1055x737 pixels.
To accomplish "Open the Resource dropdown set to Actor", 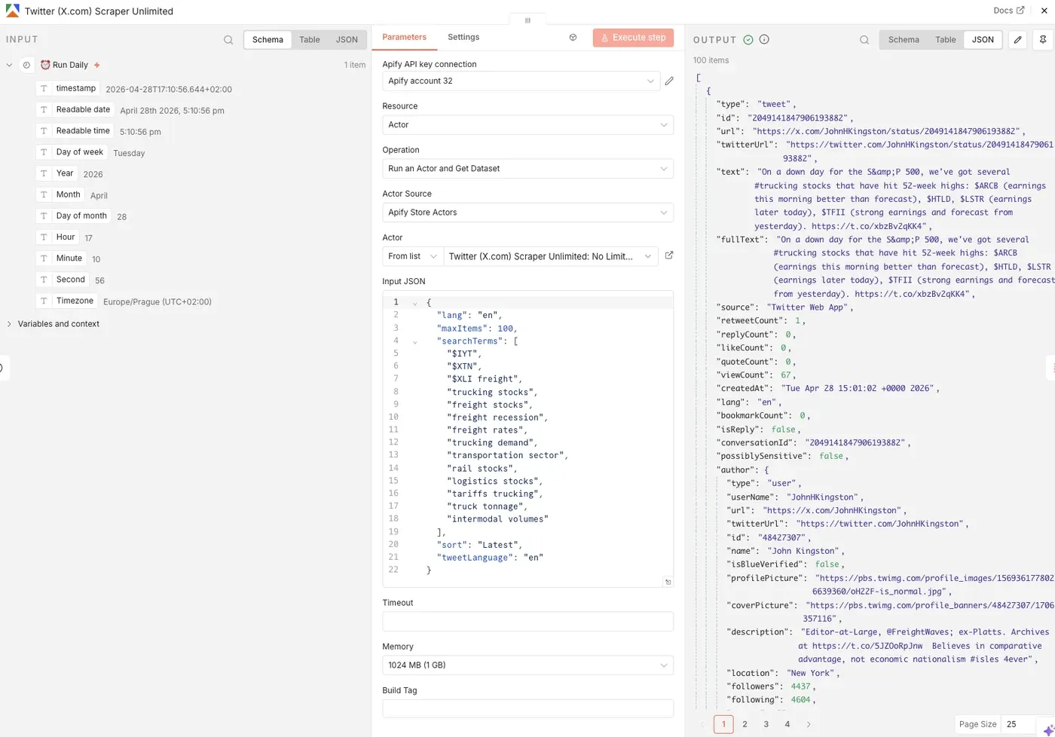I will tap(527, 125).
